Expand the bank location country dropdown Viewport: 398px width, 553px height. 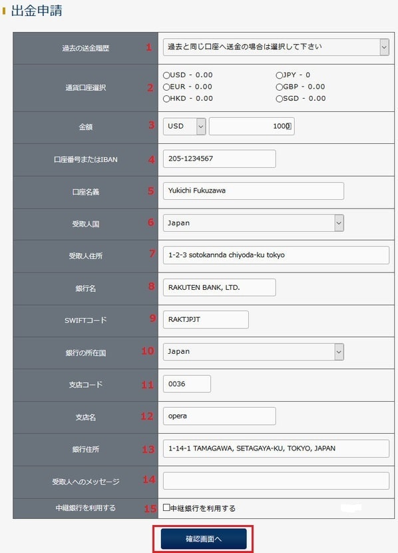click(x=253, y=352)
